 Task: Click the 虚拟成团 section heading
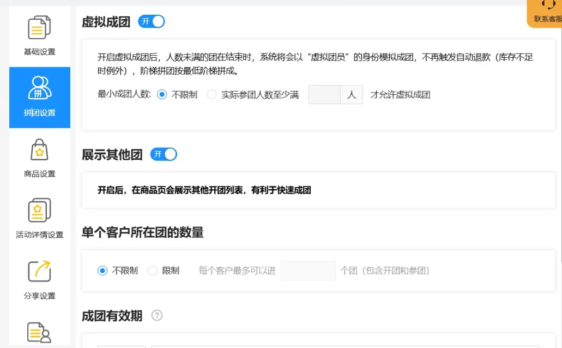pyautogui.click(x=106, y=22)
